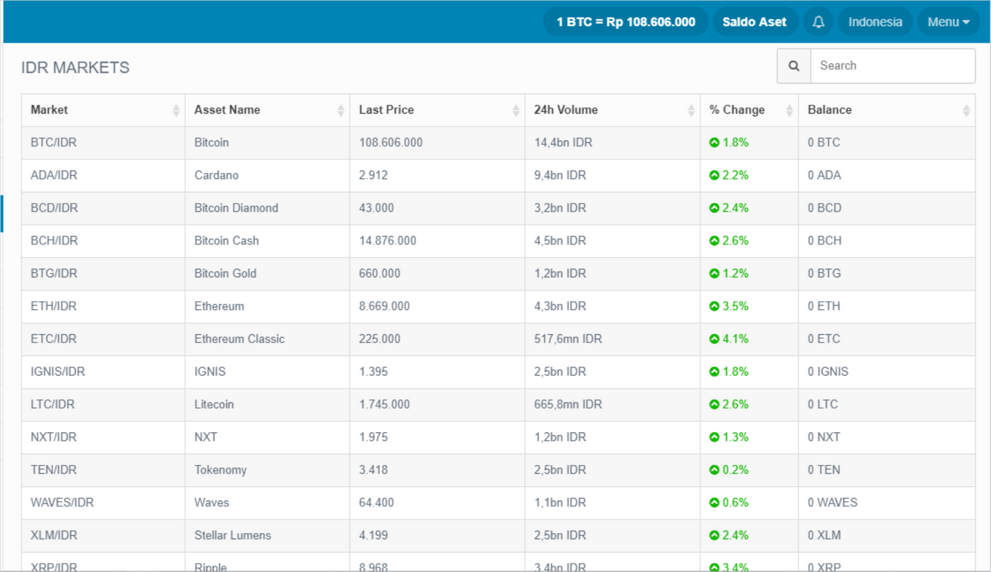Screen dimensions: 991x572
Task: Click the Market column sort arrows
Action: (x=176, y=110)
